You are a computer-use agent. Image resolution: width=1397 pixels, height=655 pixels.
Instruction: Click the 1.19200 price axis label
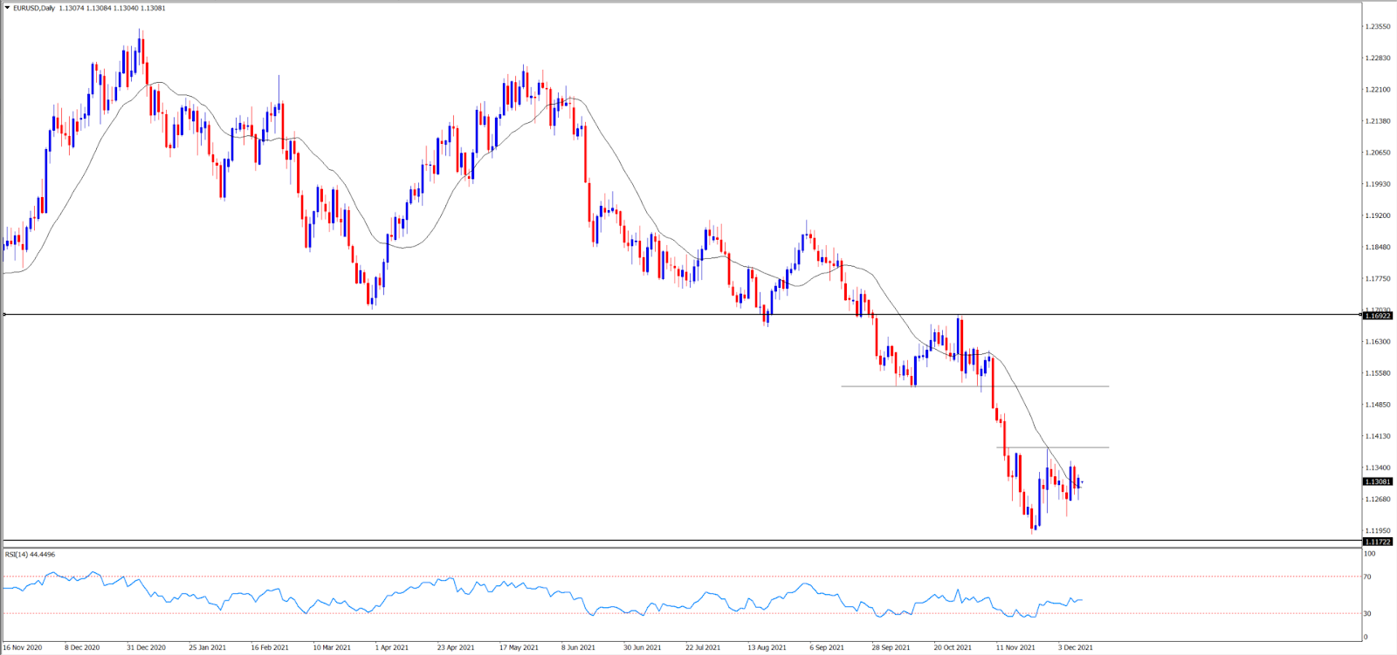1377,215
